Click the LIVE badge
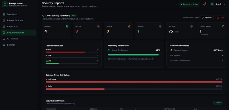 [74, 16]
